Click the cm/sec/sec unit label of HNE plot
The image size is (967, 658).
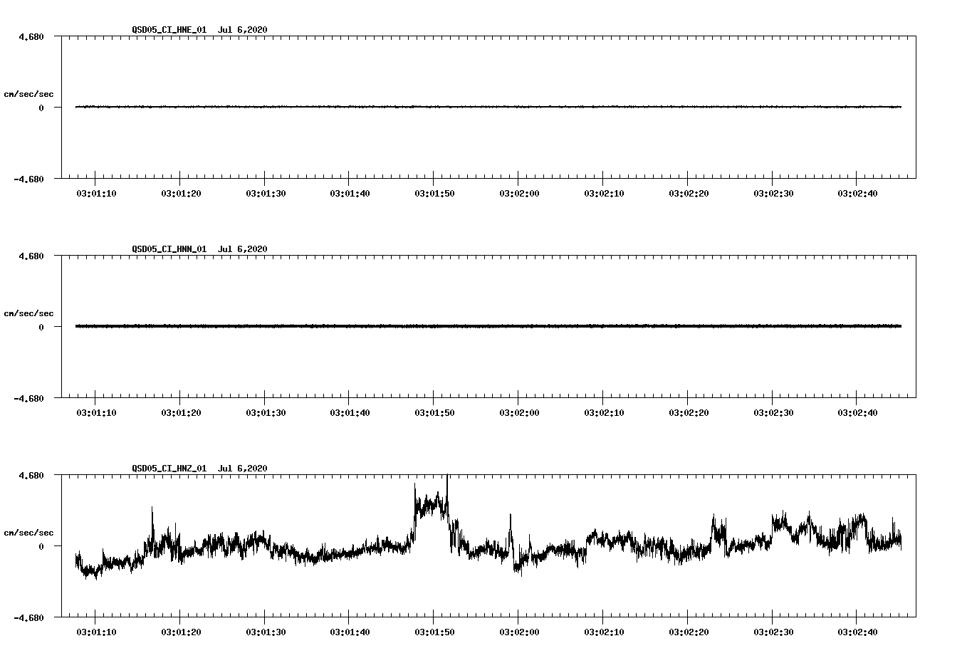point(29,94)
